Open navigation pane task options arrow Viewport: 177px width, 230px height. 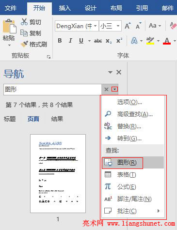click(x=110, y=72)
